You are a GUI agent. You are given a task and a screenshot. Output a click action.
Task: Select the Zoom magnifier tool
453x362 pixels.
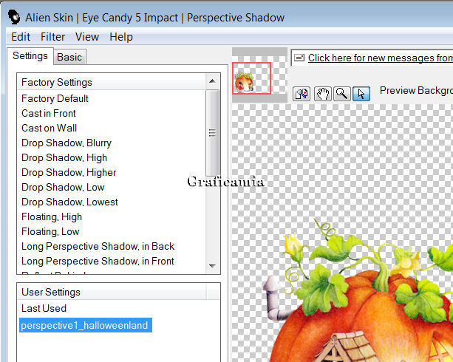coord(341,94)
